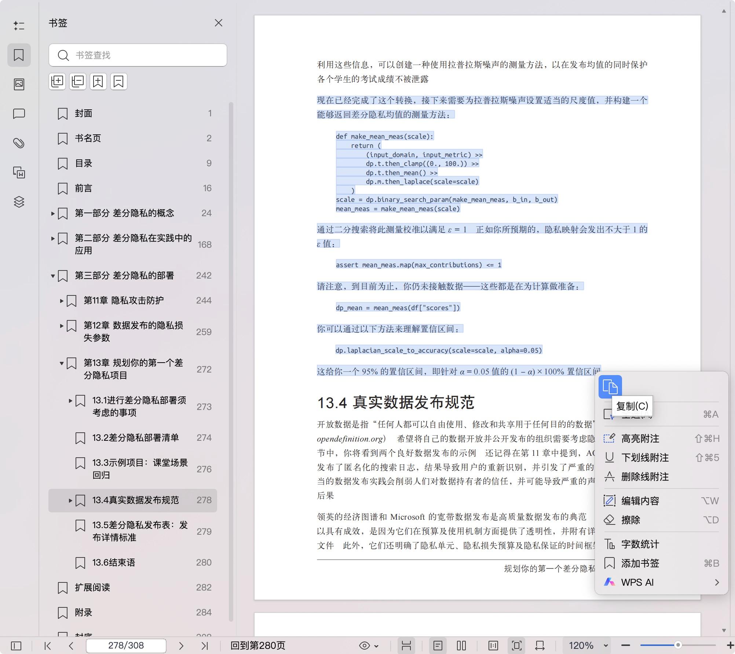Open the 120% zoom level dropdown
The height and width of the screenshot is (654, 735).
point(606,646)
